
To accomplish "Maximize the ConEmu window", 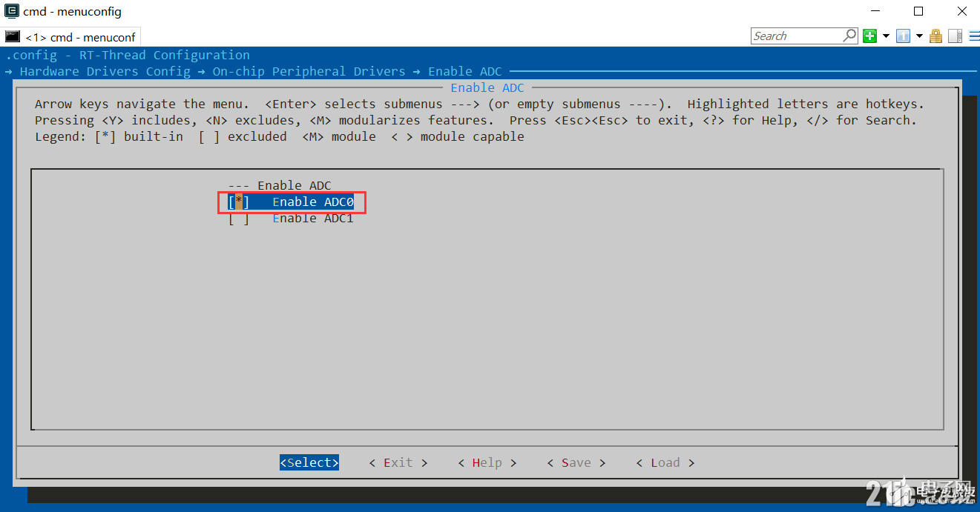I will tap(918, 11).
